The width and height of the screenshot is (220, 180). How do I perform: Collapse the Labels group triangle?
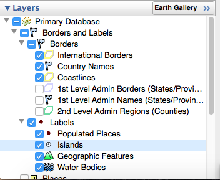[22, 121]
